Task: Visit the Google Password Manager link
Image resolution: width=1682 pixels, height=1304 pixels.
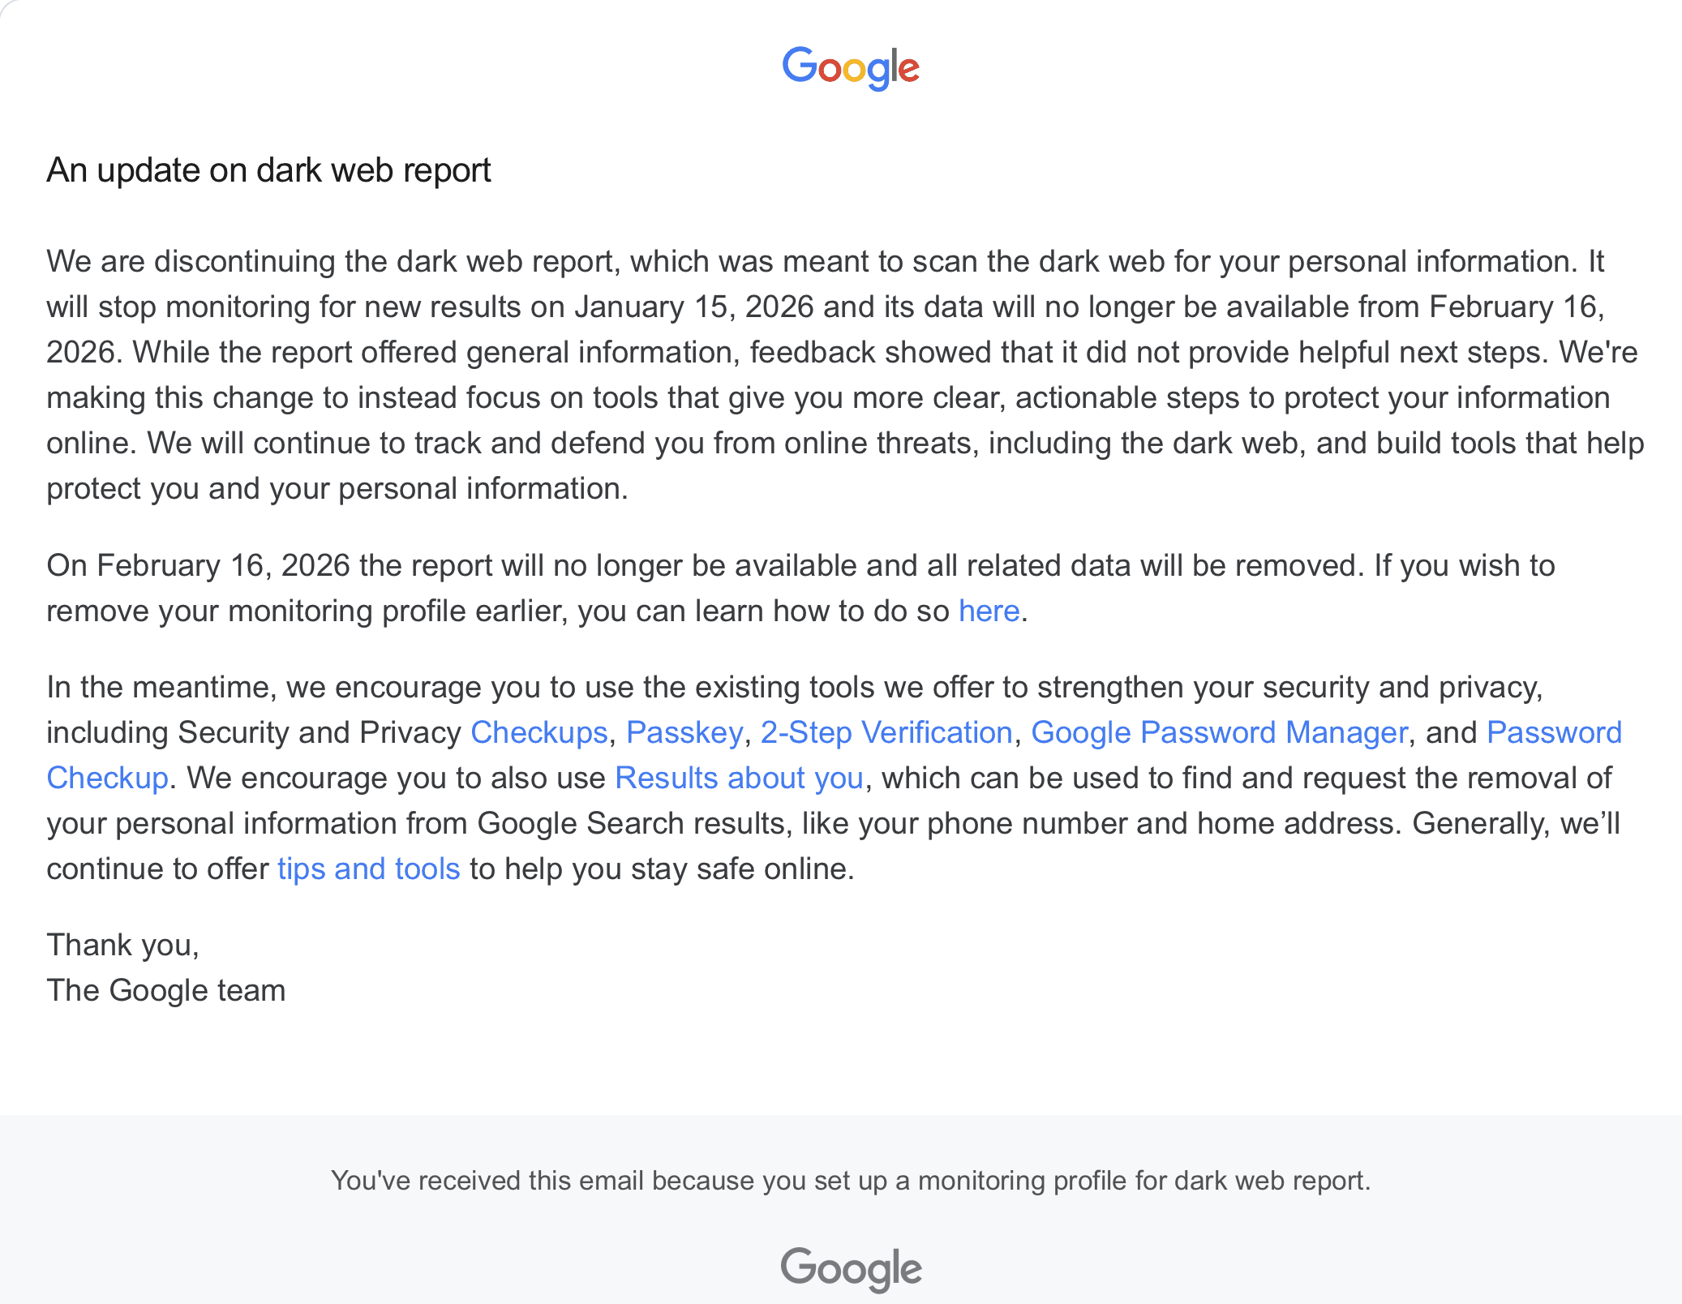Action: tap(1219, 732)
